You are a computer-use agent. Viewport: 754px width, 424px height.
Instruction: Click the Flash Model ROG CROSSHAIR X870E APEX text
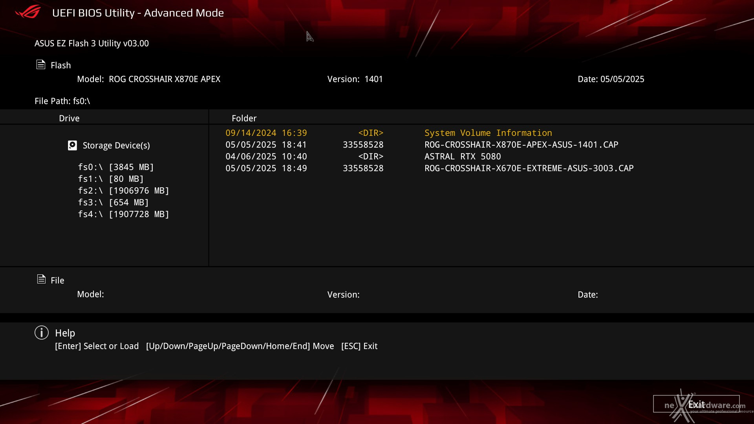[x=148, y=79]
